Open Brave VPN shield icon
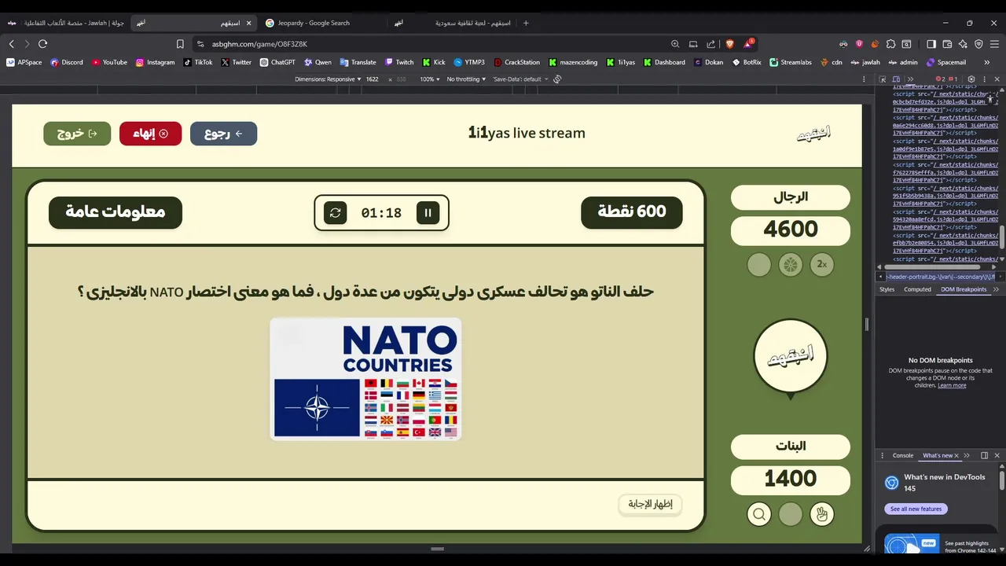Screen dimensions: 1006x566 point(978,44)
